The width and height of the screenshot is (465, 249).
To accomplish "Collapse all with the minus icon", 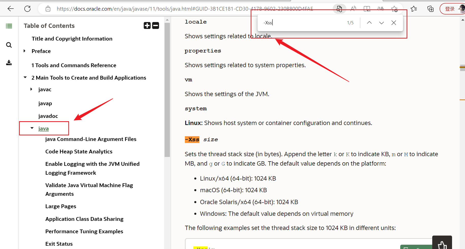I will click(x=156, y=26).
